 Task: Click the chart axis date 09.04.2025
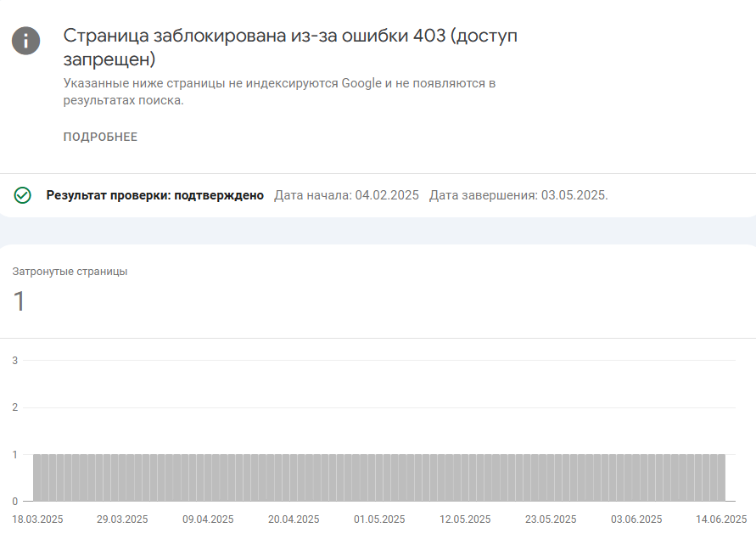click(x=208, y=519)
